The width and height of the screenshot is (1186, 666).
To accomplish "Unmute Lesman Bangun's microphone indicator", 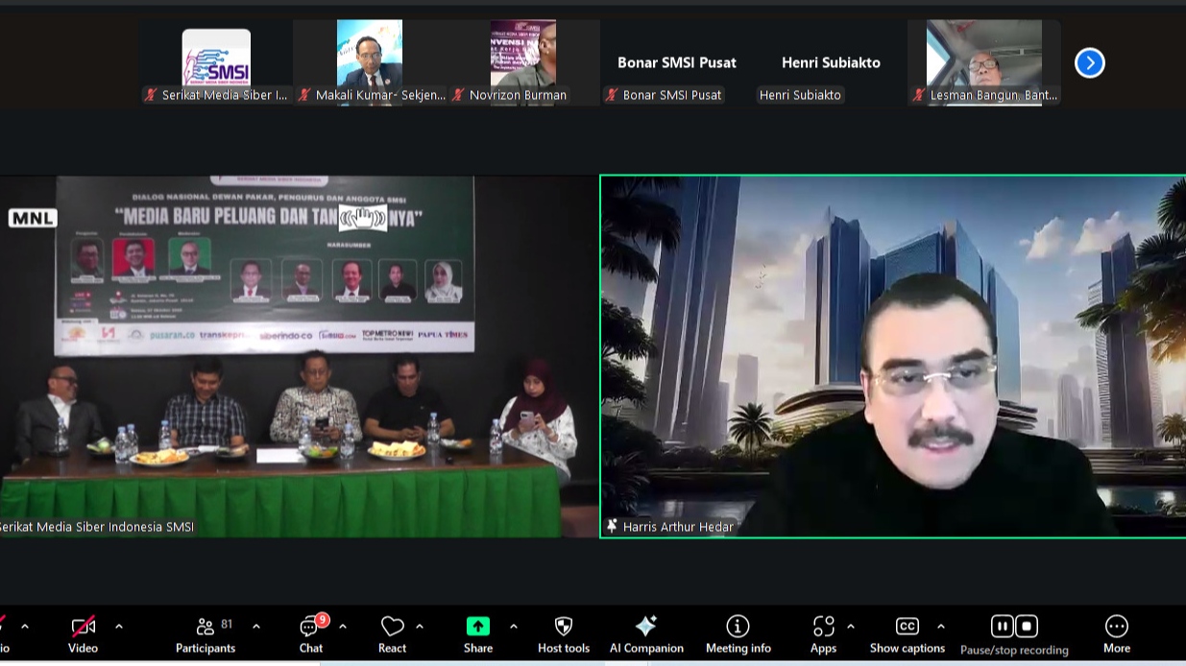I will pos(919,95).
